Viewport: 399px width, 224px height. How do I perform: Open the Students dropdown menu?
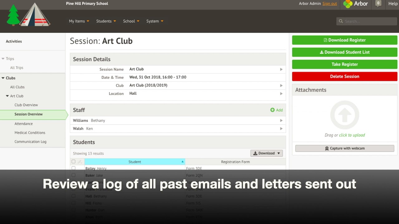106,21
